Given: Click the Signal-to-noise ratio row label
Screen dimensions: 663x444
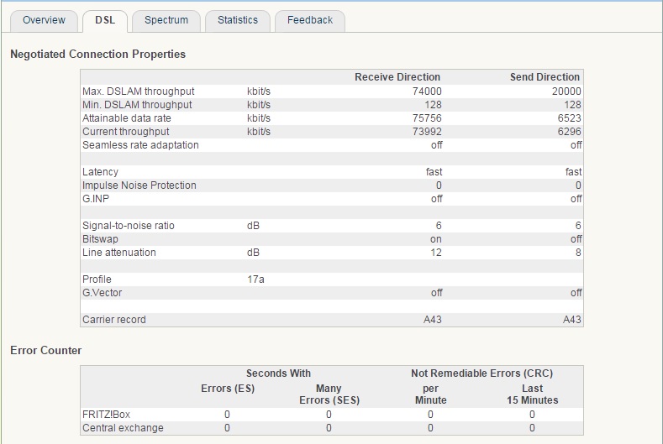Looking at the screenshot, I should point(128,226).
